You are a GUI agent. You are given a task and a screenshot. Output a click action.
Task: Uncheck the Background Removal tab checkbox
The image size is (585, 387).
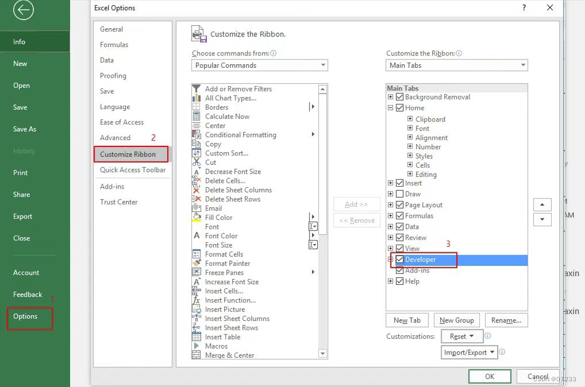coord(399,97)
